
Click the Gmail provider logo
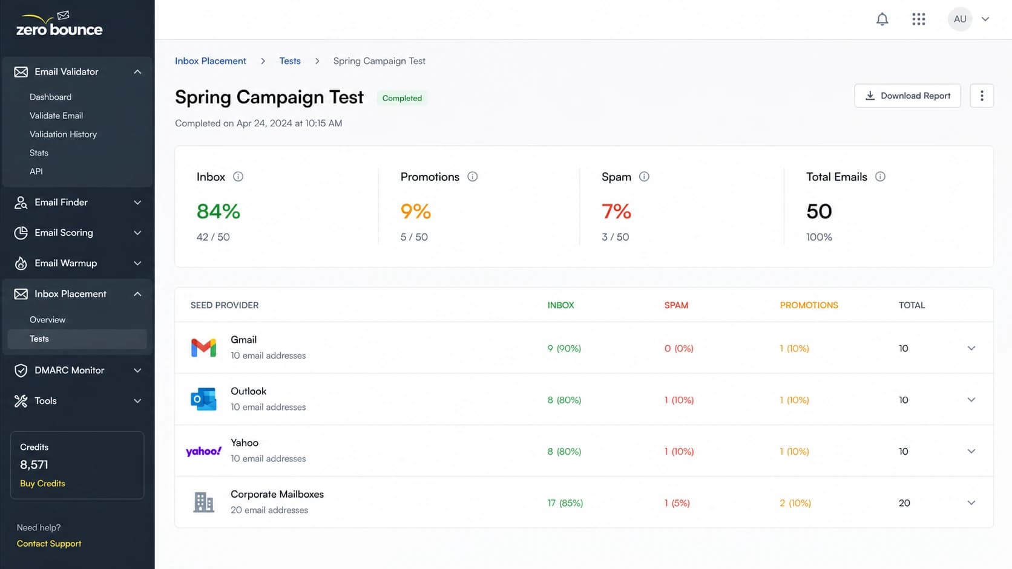click(x=203, y=348)
